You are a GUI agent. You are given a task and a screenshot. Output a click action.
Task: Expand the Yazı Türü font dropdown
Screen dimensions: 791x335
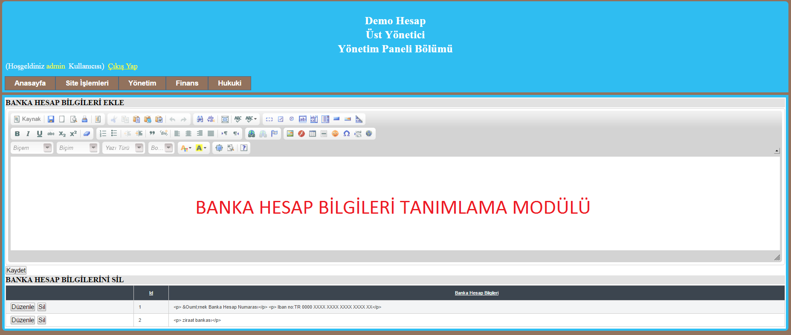[x=124, y=148]
